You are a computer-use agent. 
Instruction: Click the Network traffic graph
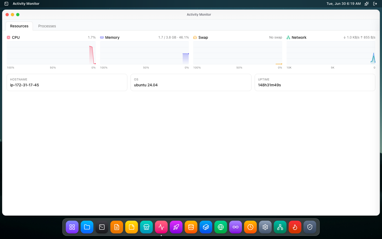click(331, 53)
